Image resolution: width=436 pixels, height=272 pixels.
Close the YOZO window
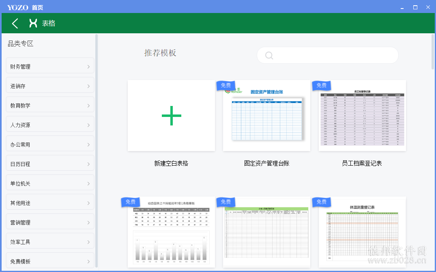pyautogui.click(x=428, y=7)
